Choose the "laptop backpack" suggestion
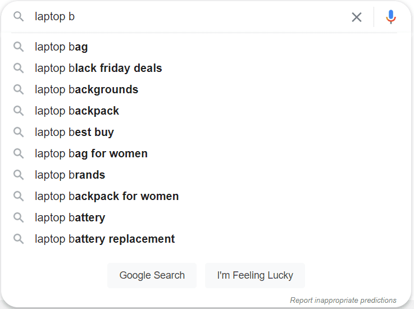 (77, 111)
